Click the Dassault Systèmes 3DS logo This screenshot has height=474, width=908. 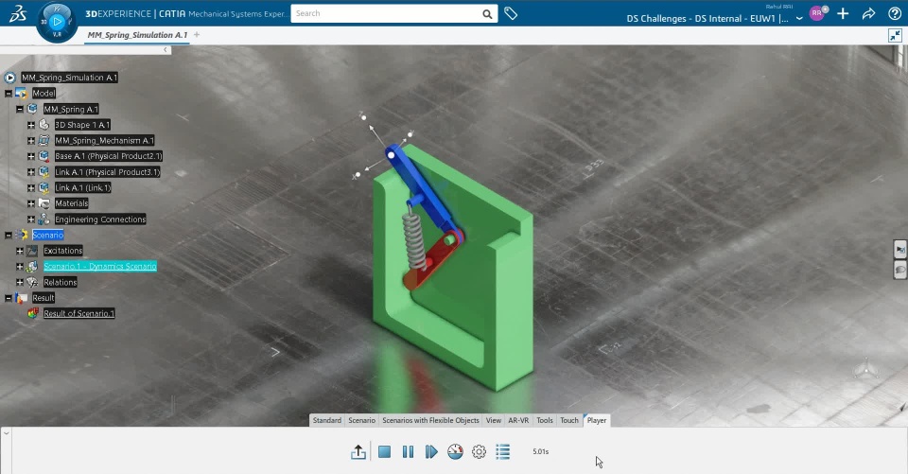pos(19,14)
